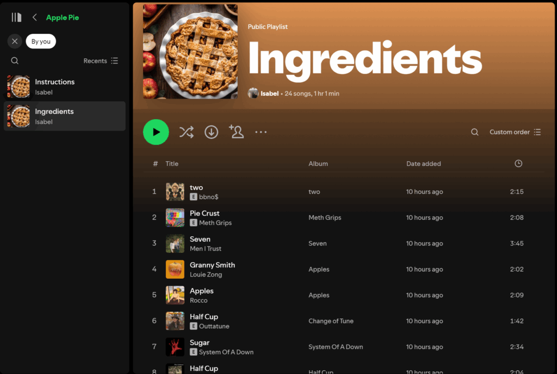Screen dimensions: 557x374
Task: Click the Granny Smith album art thumbnail
Action: coord(175,269)
